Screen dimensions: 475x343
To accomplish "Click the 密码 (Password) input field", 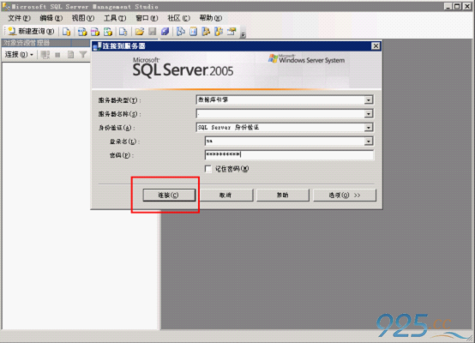I will 289,155.
